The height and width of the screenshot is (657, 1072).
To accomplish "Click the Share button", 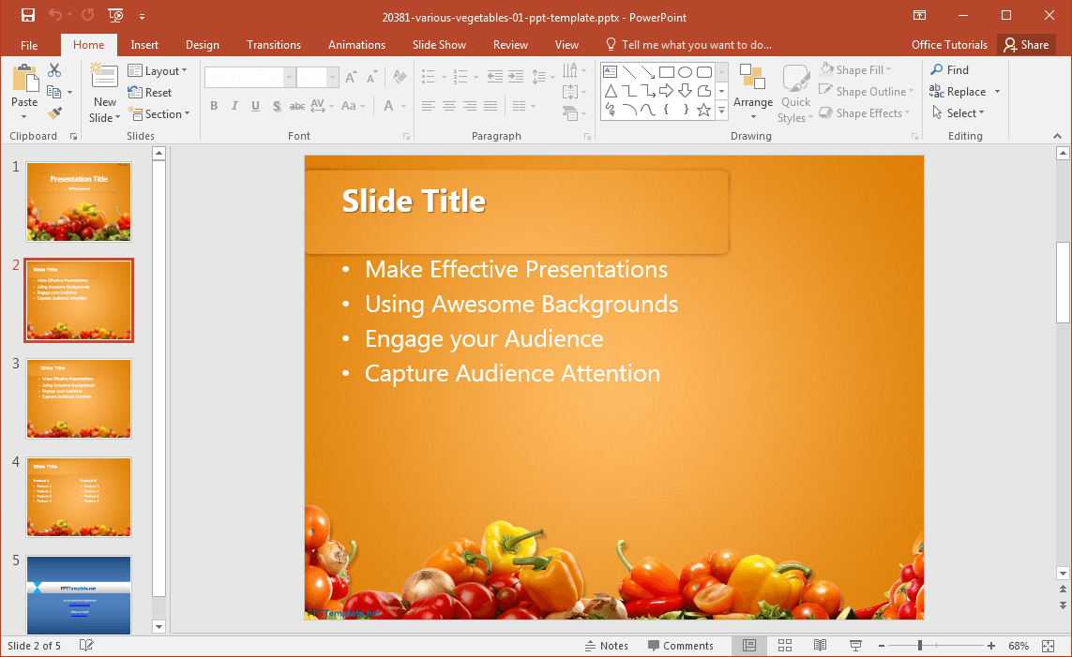I will click(1026, 45).
